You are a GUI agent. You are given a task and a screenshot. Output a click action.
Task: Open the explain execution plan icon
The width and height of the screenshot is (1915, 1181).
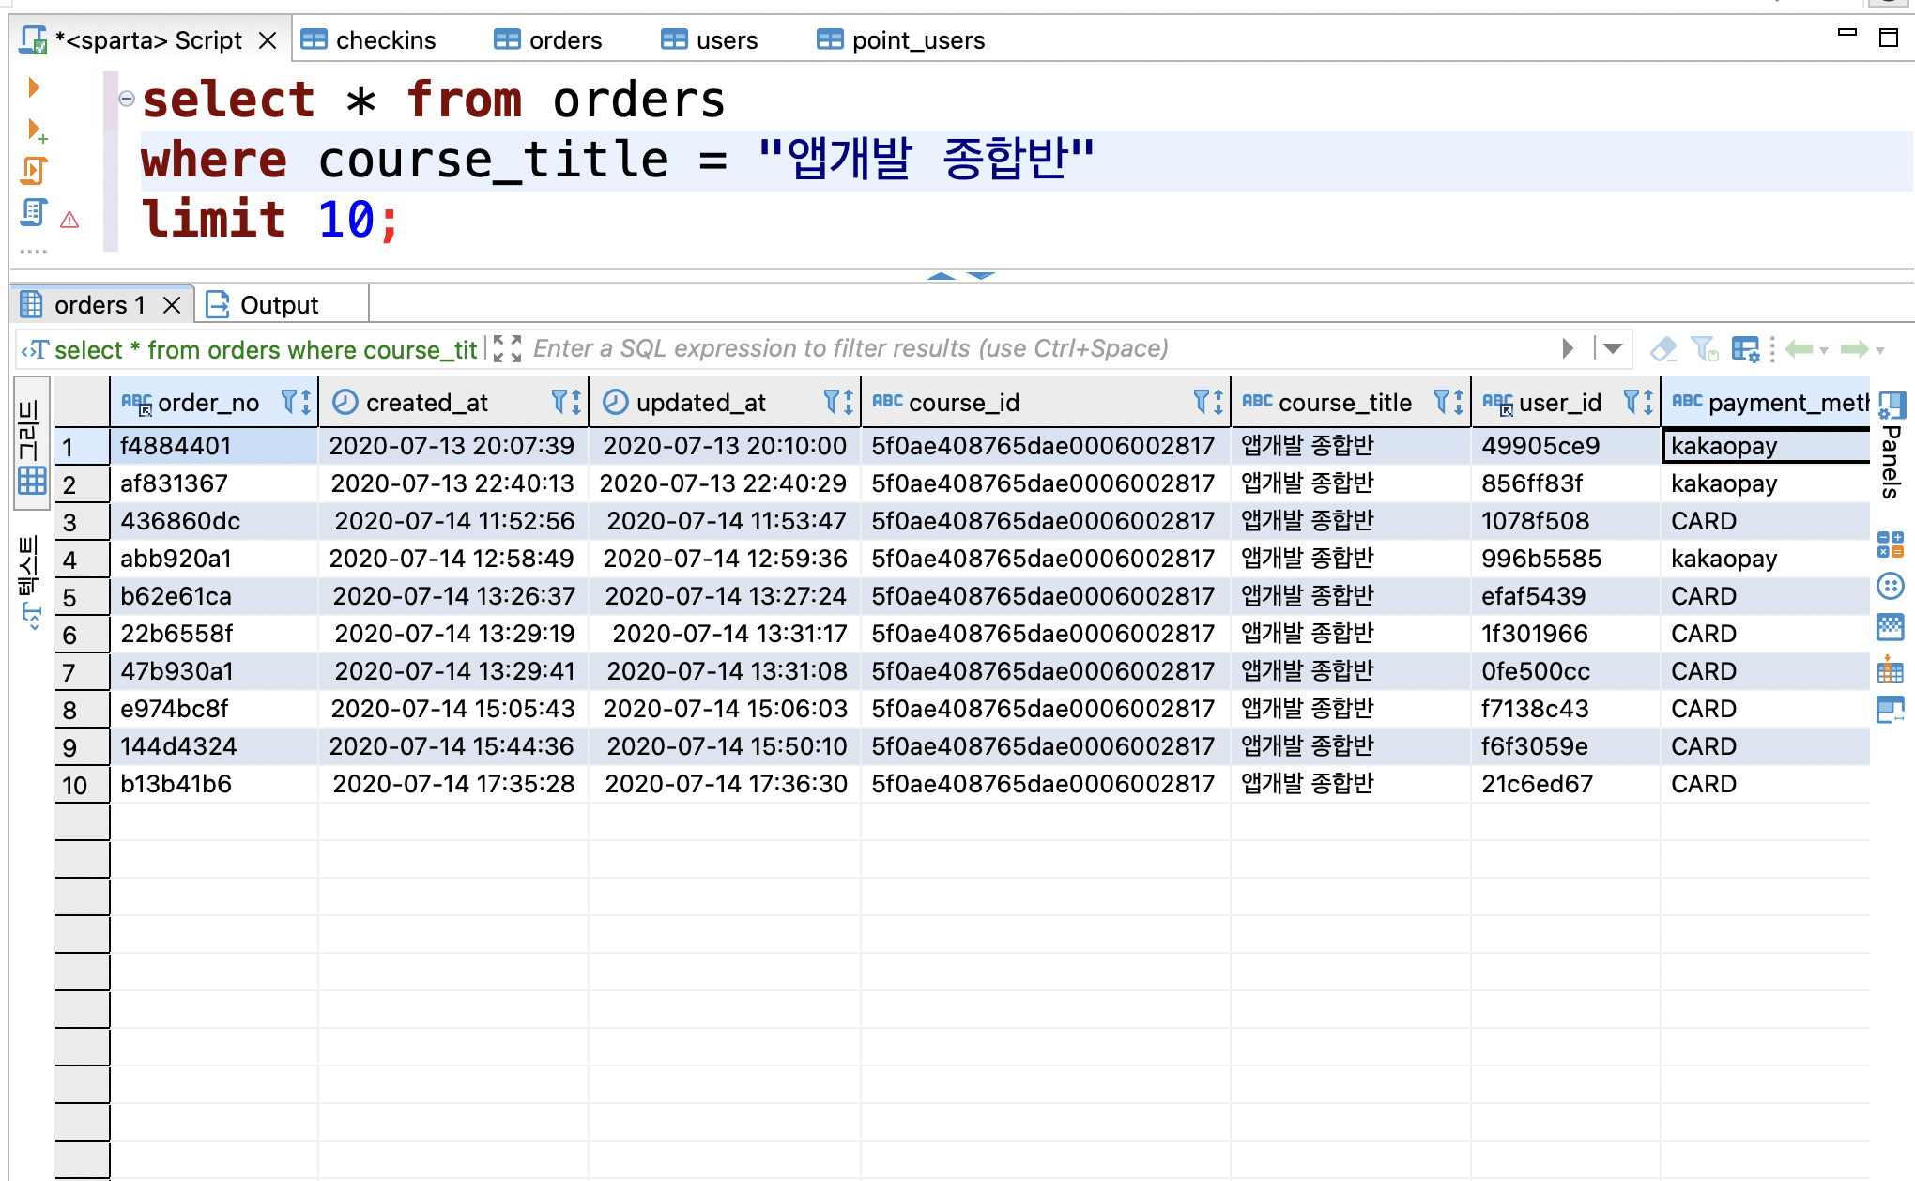tap(34, 213)
